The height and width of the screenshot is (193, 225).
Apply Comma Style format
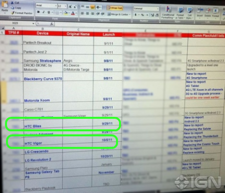(x=147, y=15)
